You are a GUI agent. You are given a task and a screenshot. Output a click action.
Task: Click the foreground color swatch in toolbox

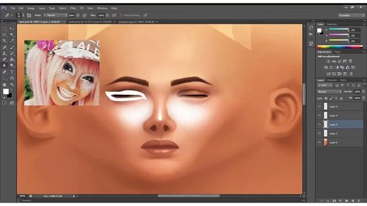[x=6, y=92]
